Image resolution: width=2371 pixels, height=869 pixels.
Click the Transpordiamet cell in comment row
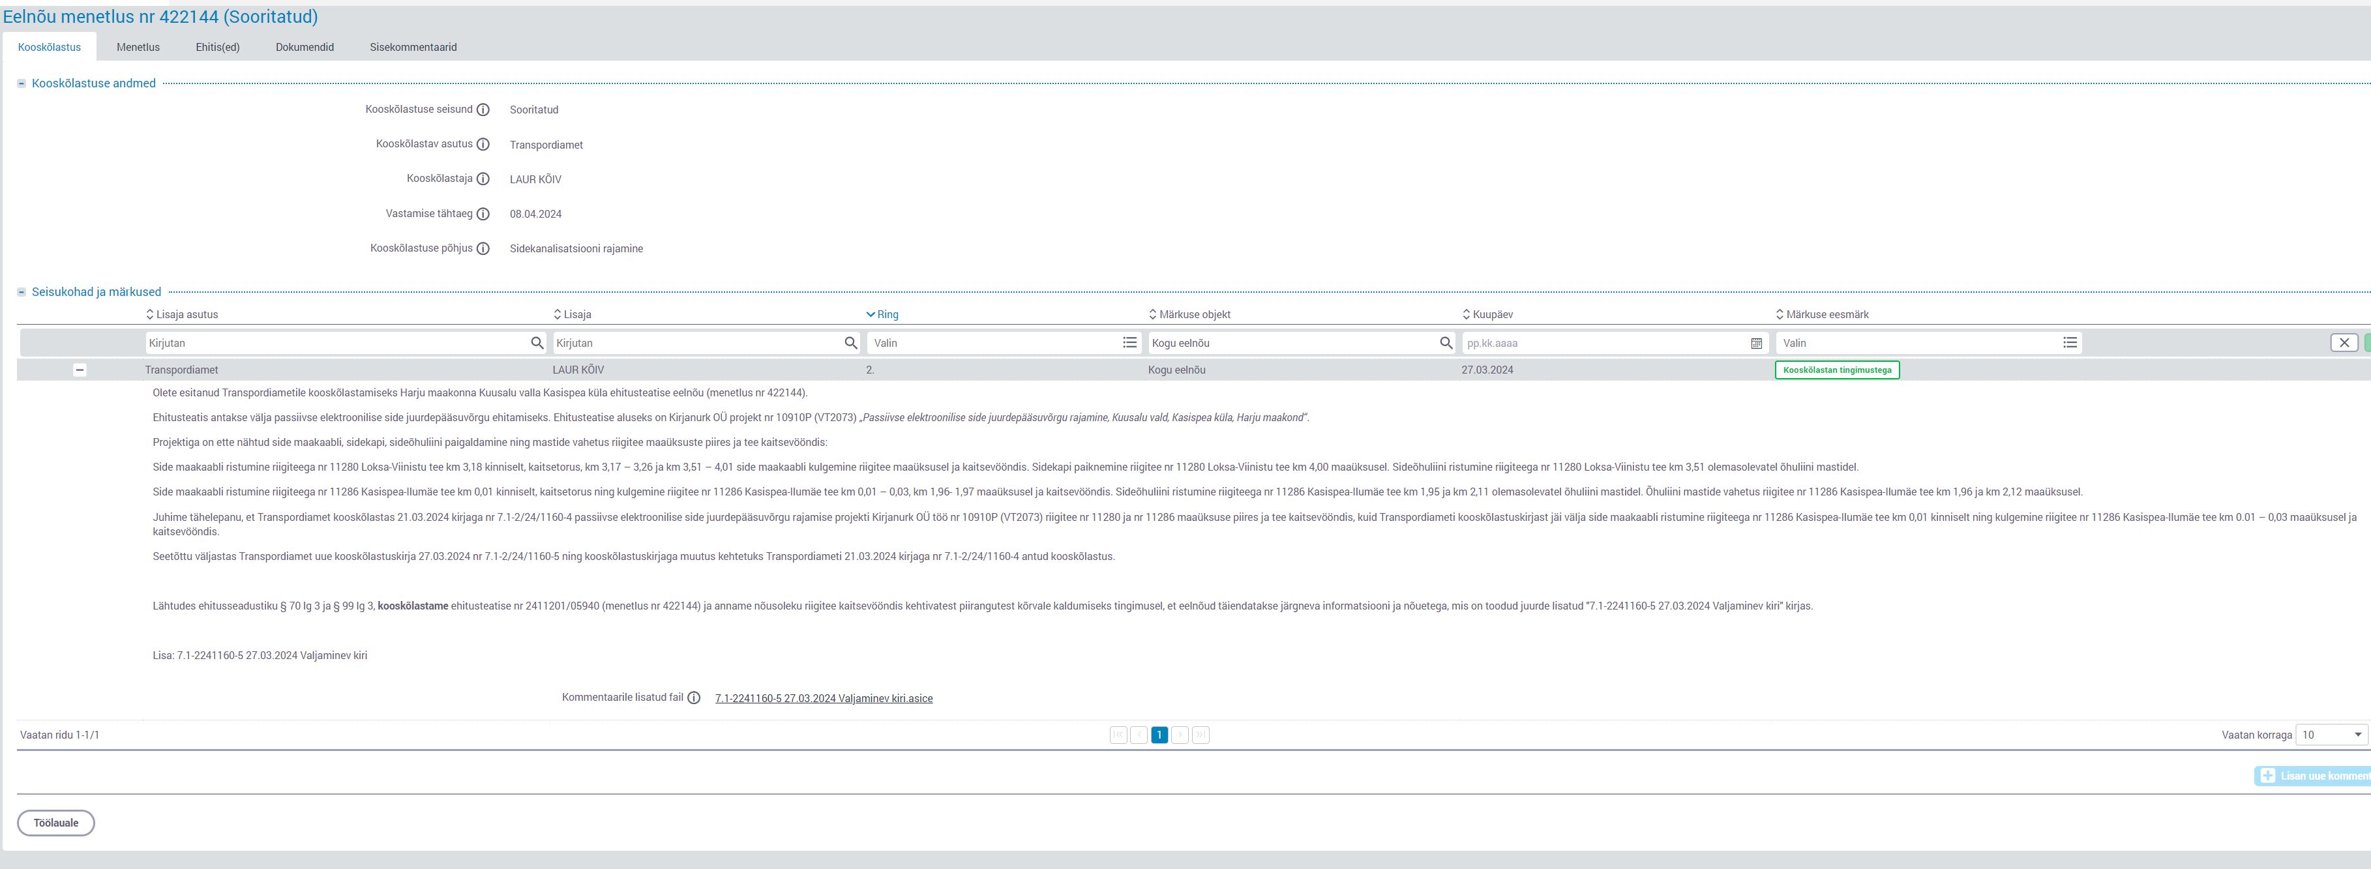pyautogui.click(x=181, y=370)
